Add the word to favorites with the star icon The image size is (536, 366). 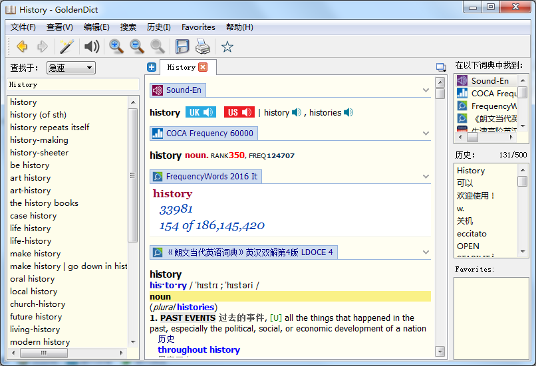point(227,46)
